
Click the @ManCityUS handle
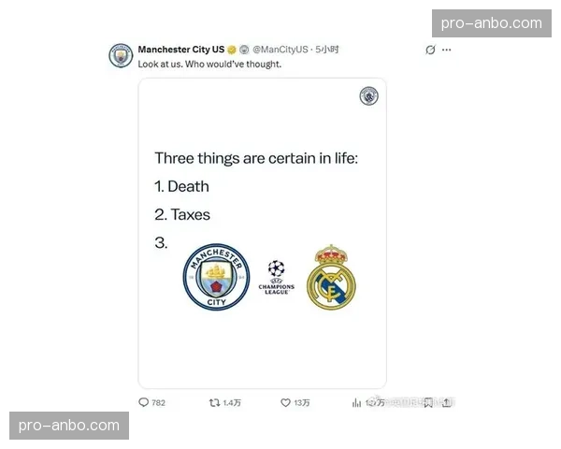280,50
